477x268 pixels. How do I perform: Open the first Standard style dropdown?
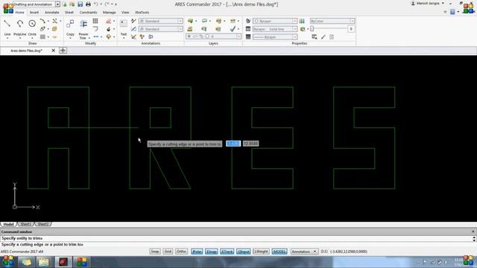point(180,21)
